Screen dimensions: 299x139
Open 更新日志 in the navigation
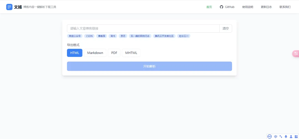tap(266, 7)
